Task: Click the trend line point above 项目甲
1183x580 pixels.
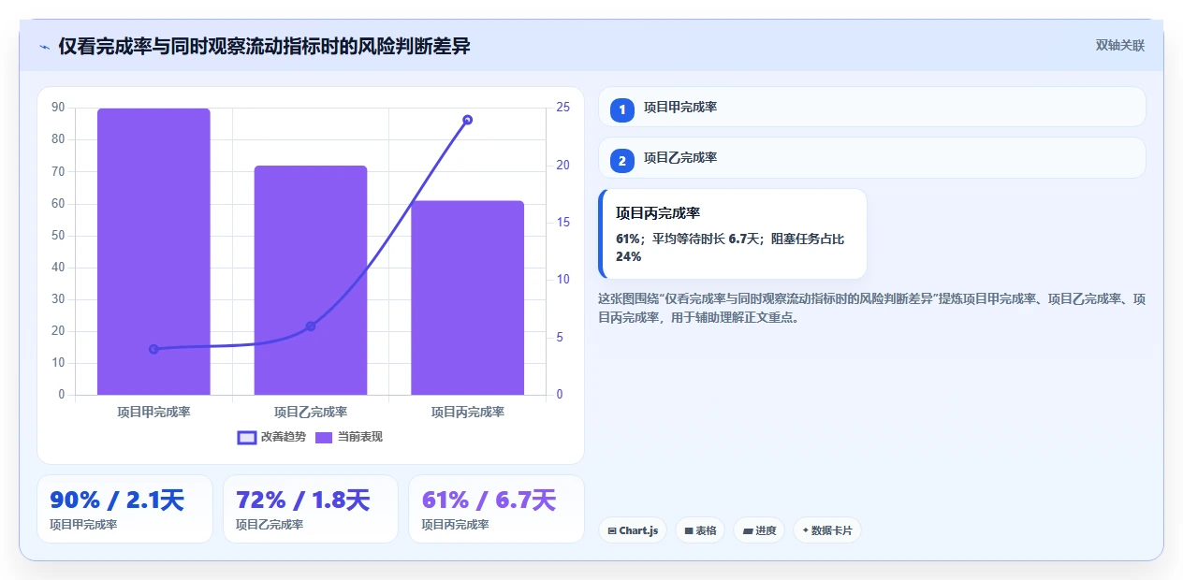Action: click(x=153, y=349)
